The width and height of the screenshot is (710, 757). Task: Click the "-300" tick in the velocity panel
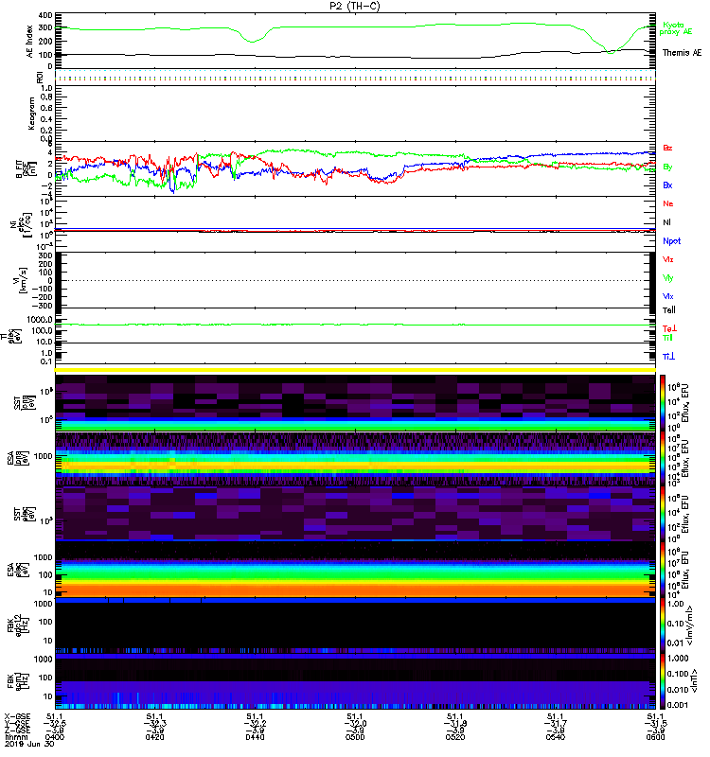tap(42, 306)
